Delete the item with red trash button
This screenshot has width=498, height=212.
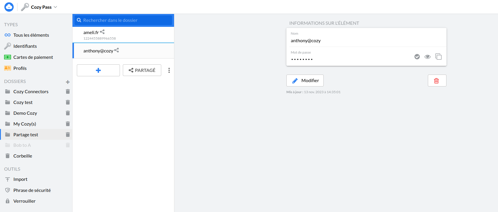437,81
